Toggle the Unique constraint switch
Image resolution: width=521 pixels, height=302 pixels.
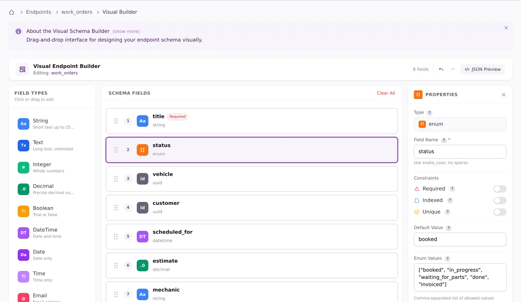pos(500,212)
